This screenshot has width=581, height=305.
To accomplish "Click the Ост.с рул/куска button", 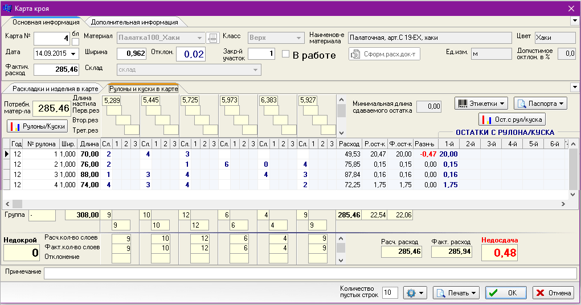I will tap(512, 120).
